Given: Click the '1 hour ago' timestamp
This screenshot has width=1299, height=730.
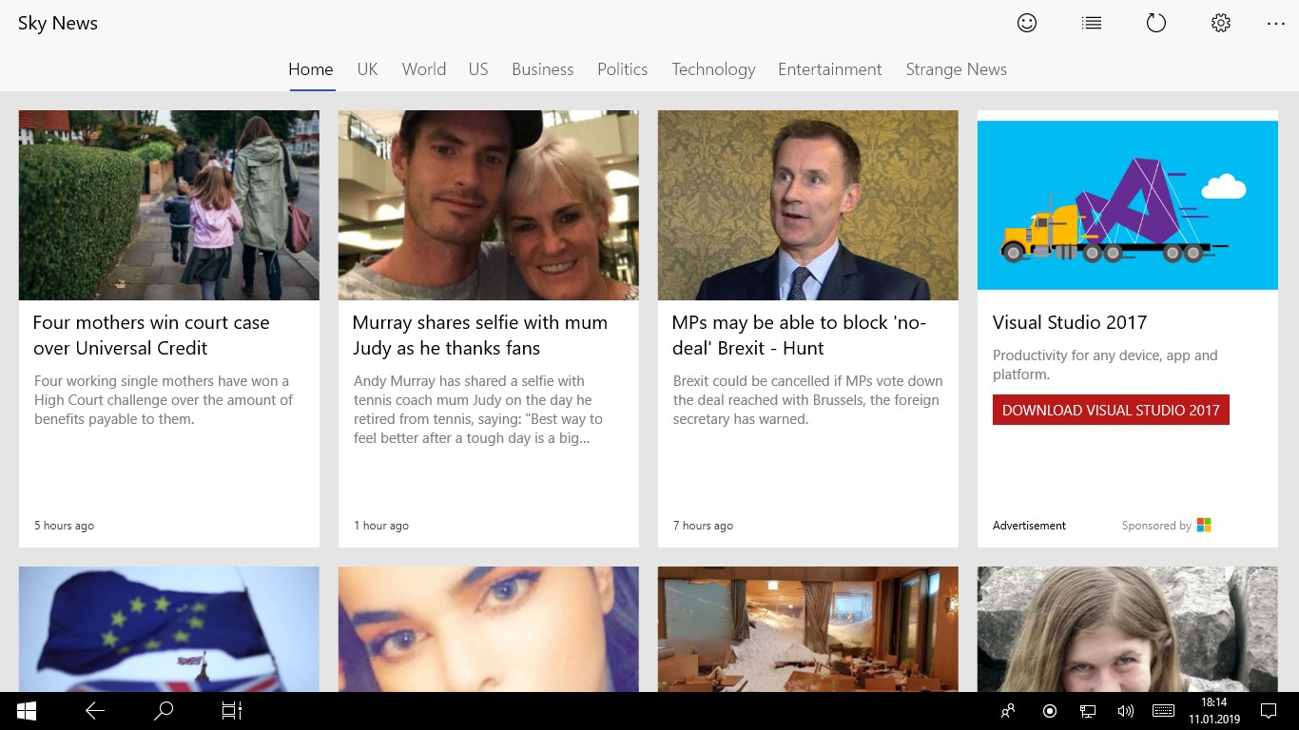Looking at the screenshot, I should 381,526.
